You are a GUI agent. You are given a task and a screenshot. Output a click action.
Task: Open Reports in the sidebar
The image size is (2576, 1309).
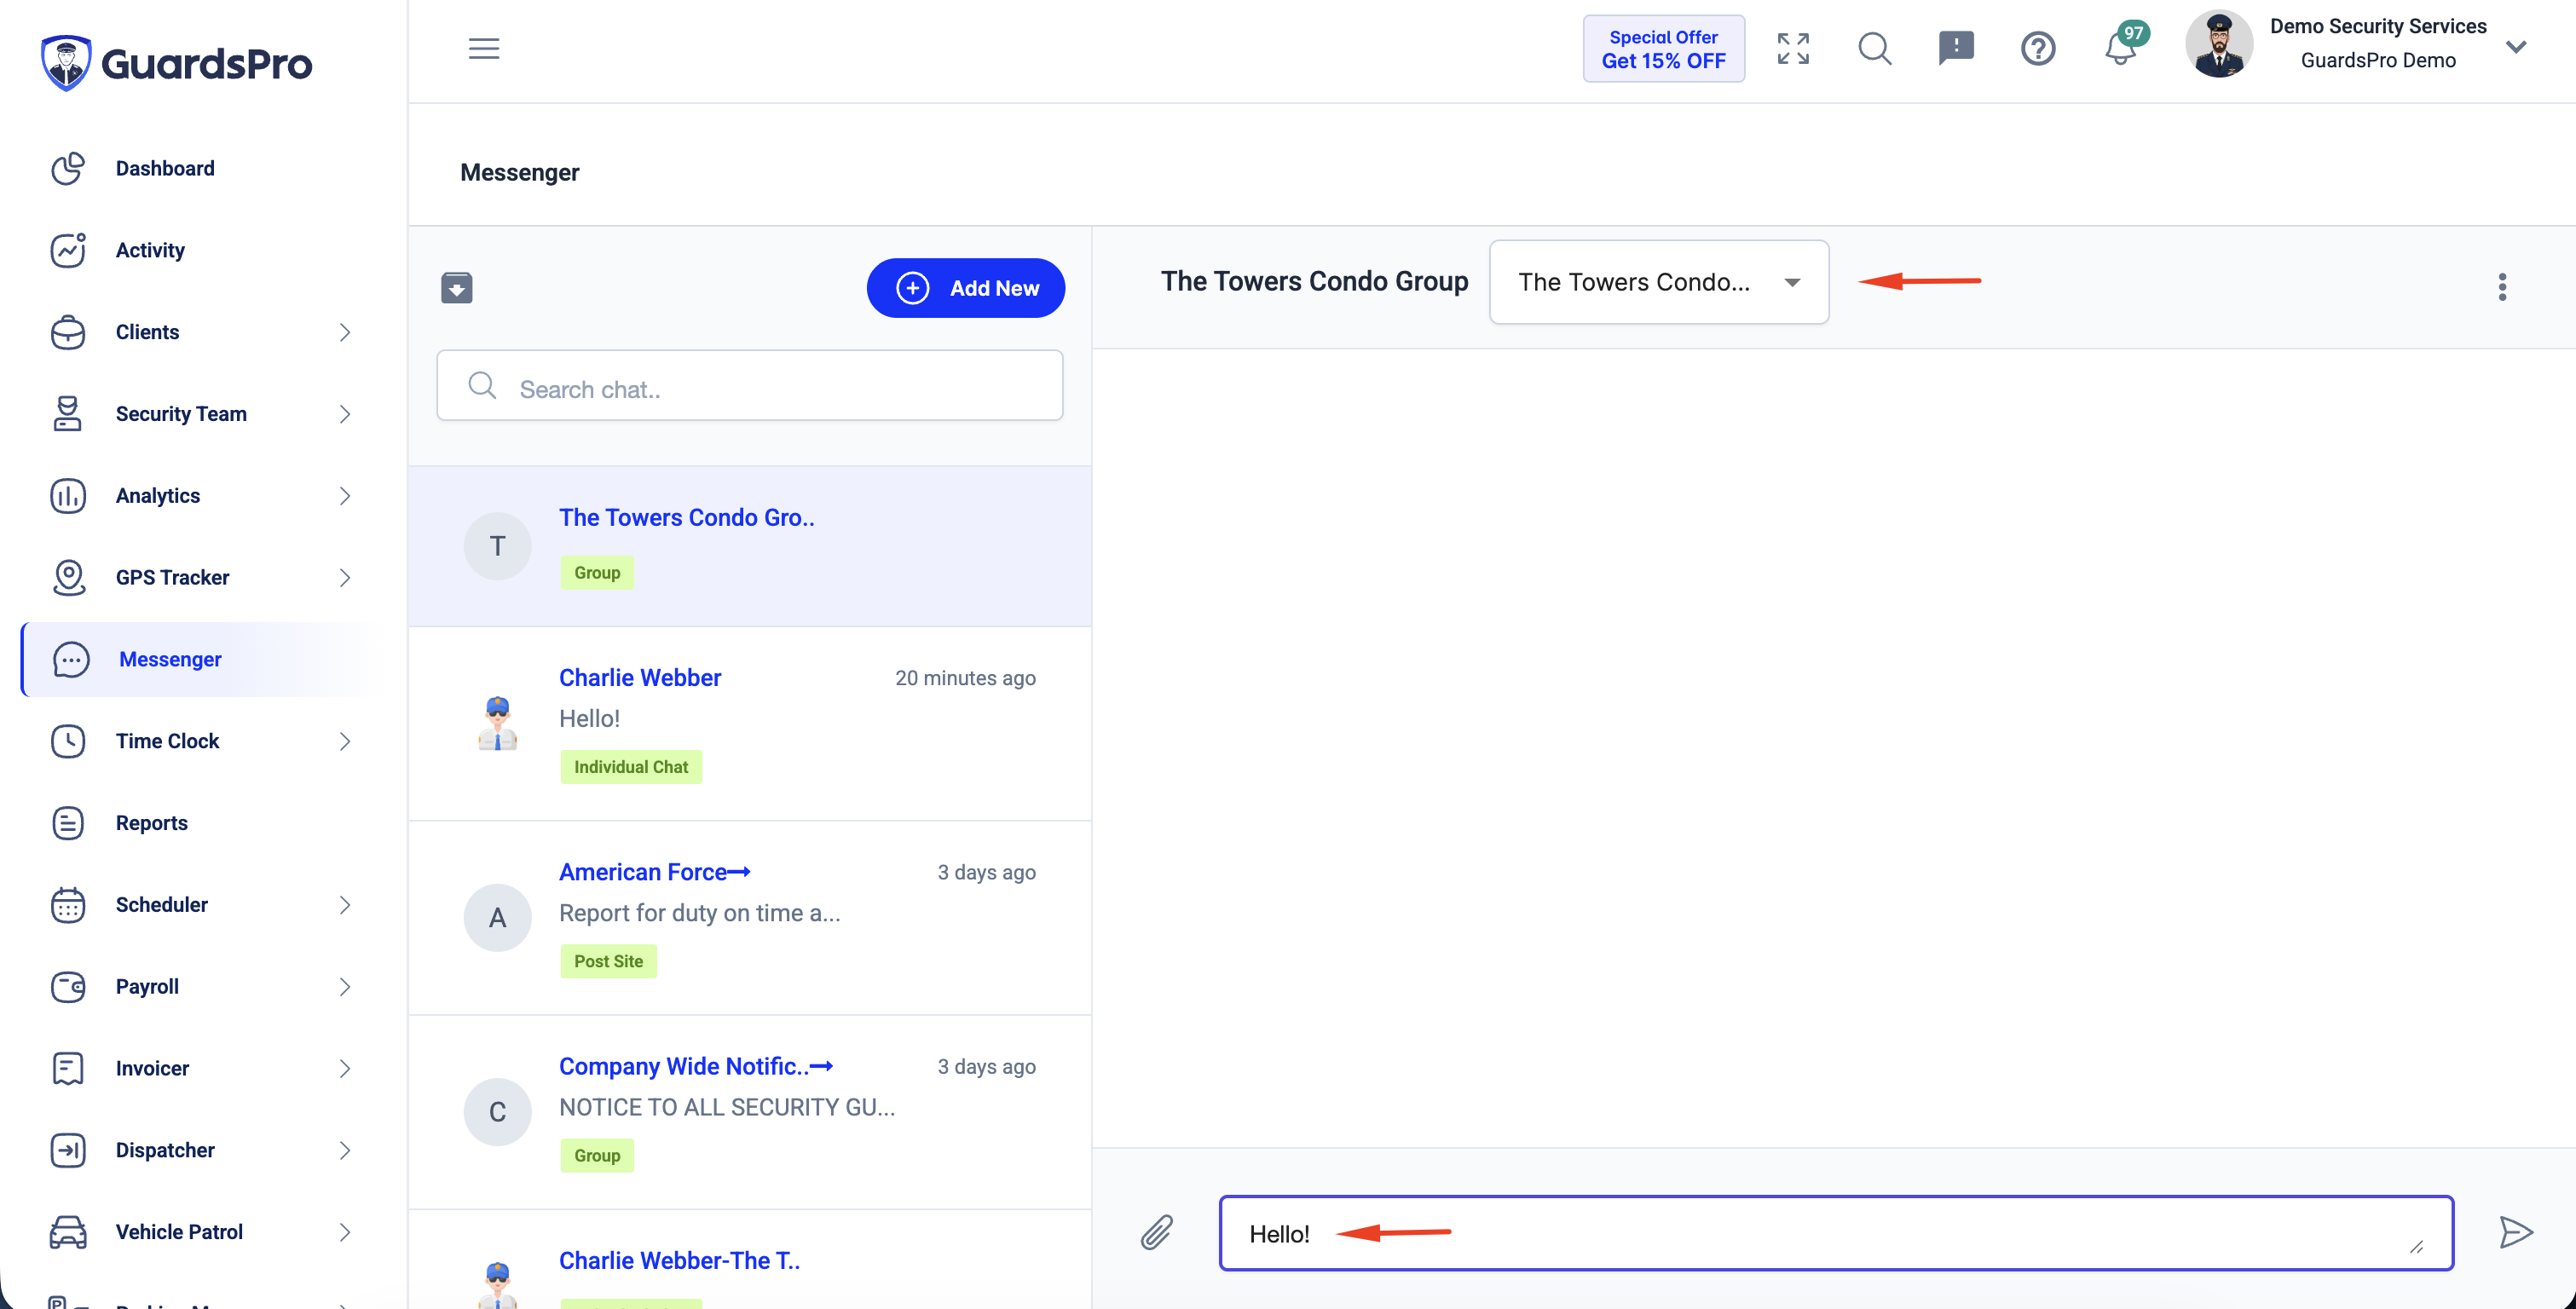pos(151,823)
